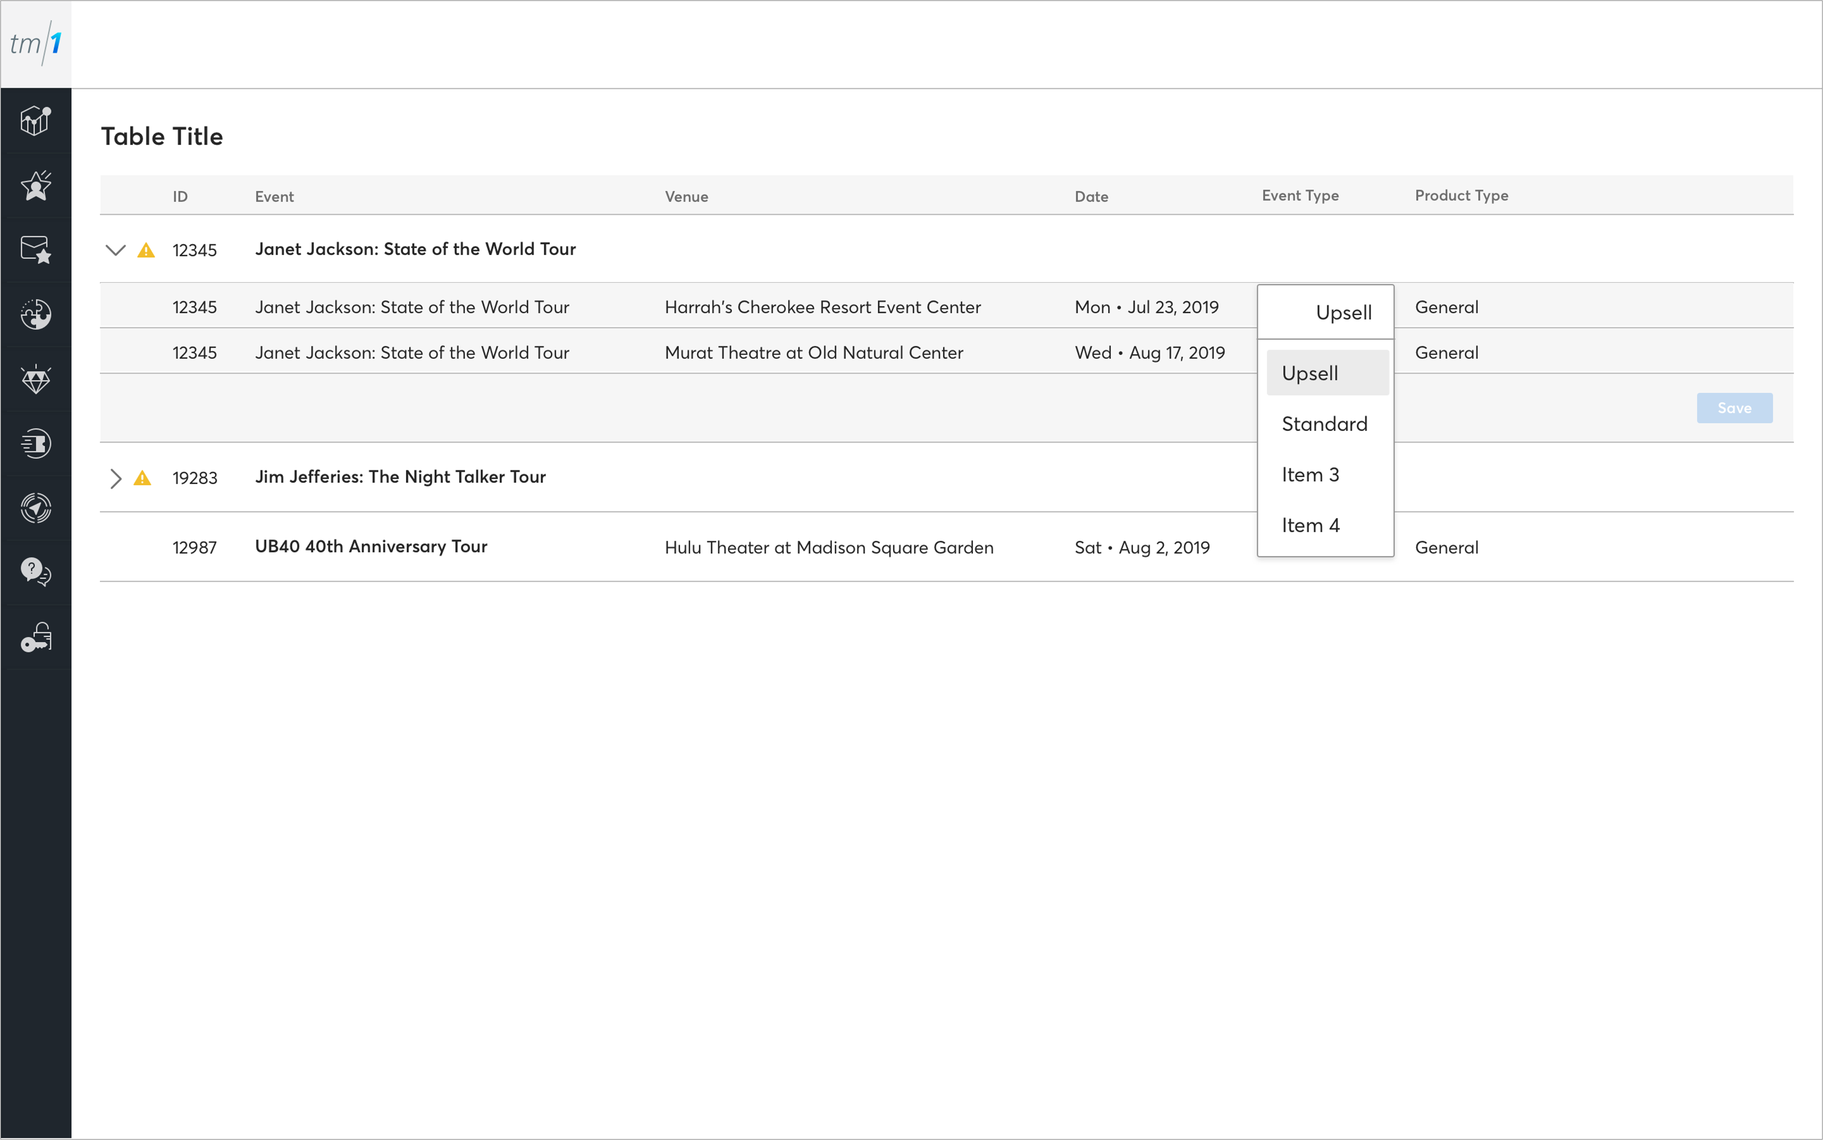Click the Wed • Aug 17, 2019 date
This screenshot has height=1140, width=1823.
point(1150,352)
